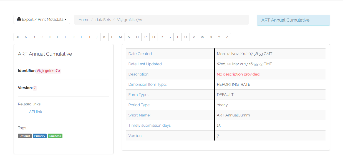Click the Date Last Updated label
Screen dimensions: 343x156
click(145, 64)
